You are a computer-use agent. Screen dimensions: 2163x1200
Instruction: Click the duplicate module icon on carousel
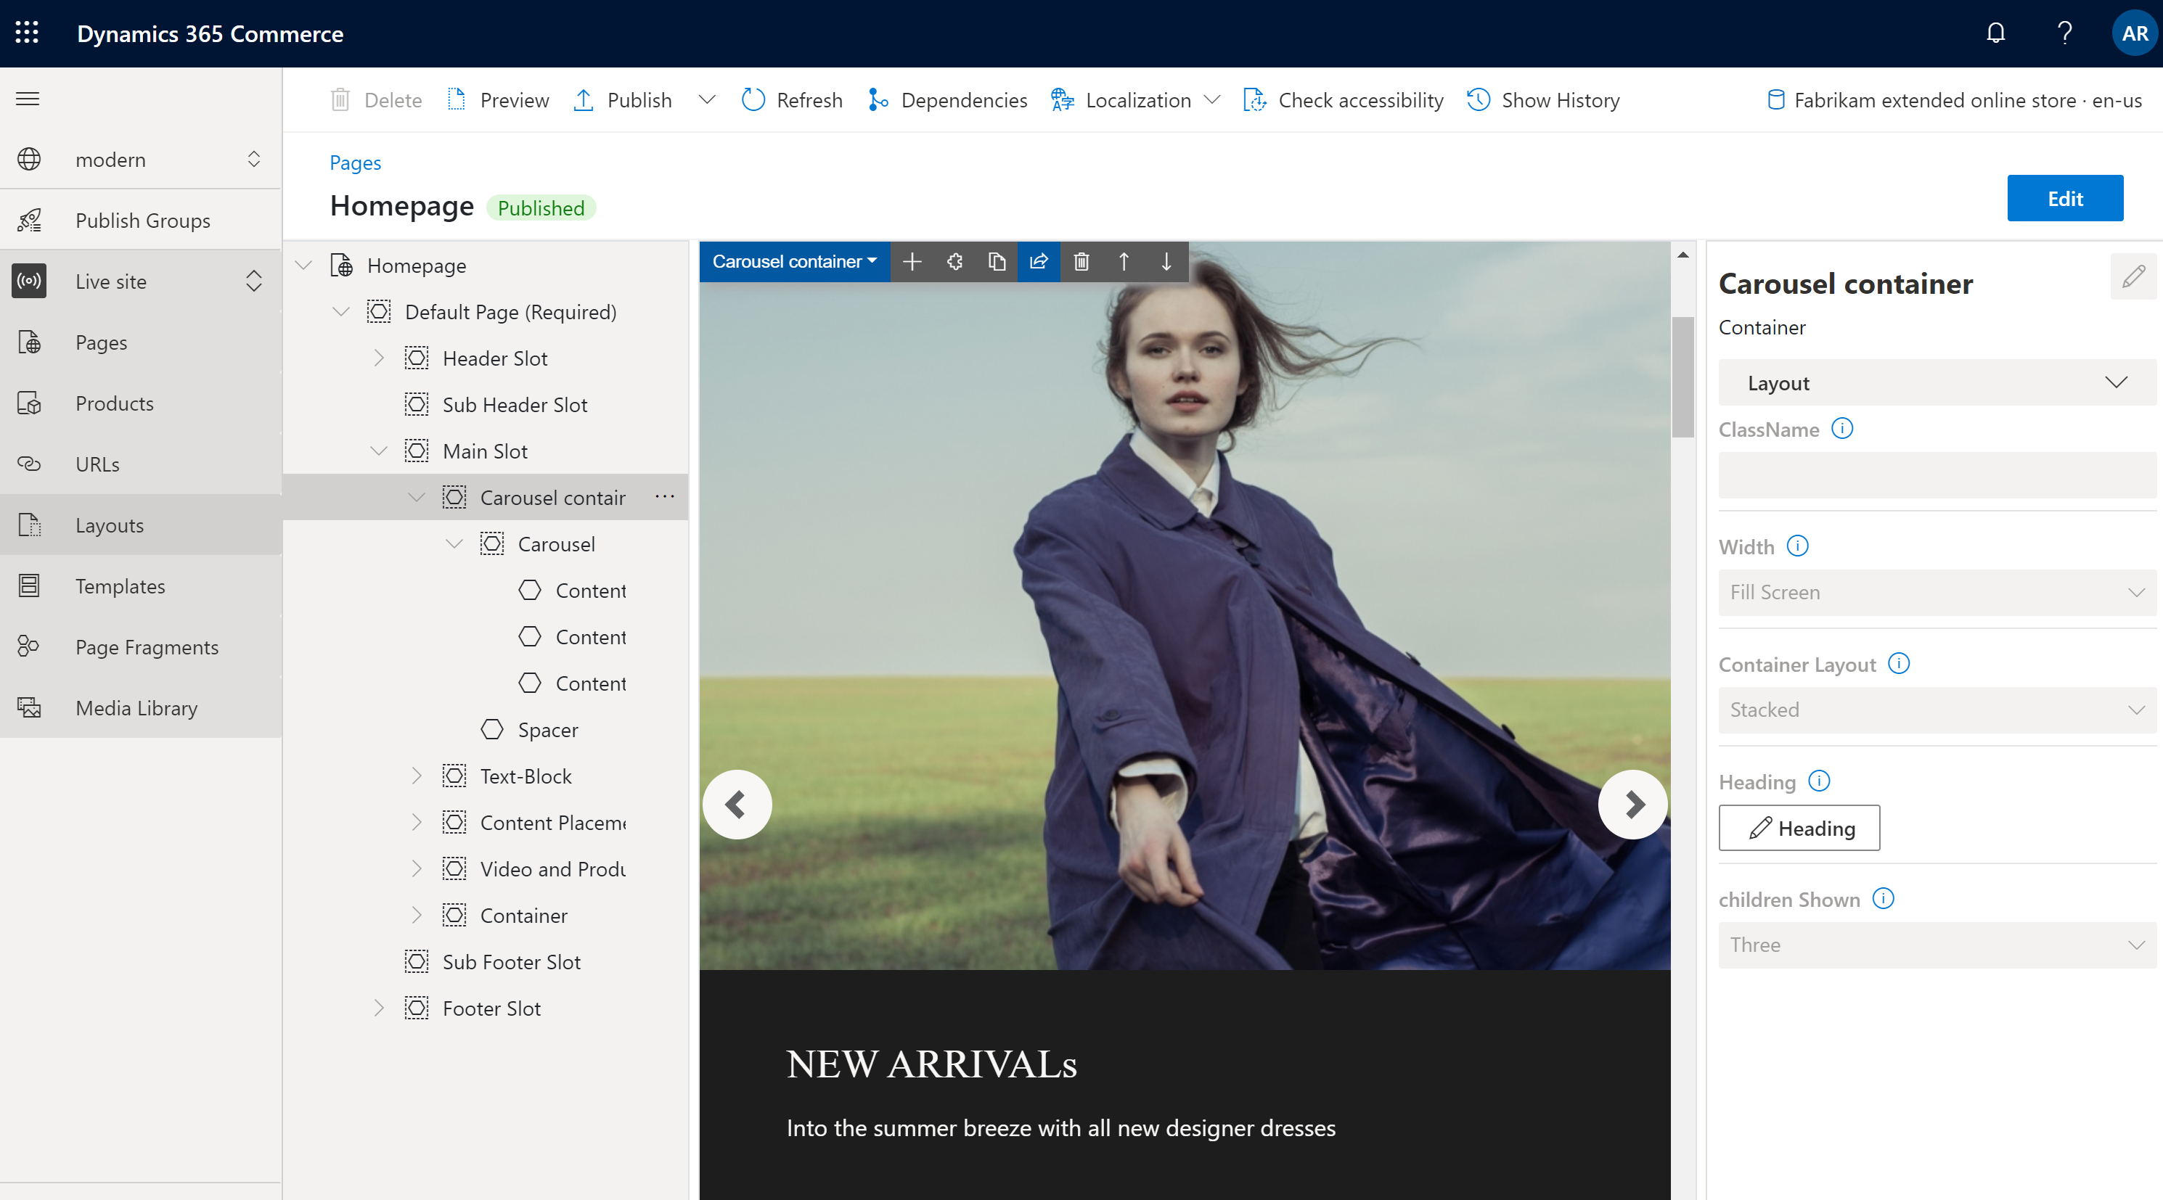point(999,263)
